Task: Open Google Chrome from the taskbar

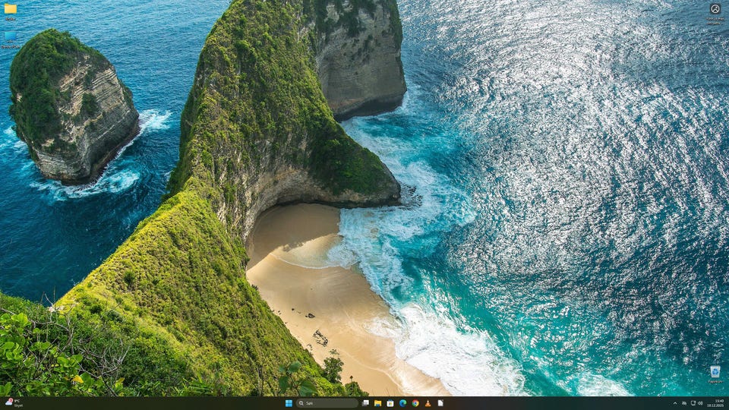Action: 415,403
